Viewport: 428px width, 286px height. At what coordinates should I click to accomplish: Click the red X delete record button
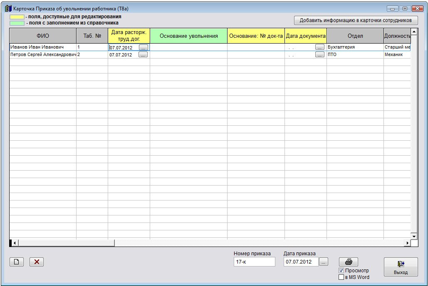point(37,262)
